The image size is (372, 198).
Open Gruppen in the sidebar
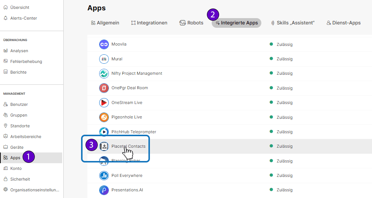pyautogui.click(x=19, y=115)
